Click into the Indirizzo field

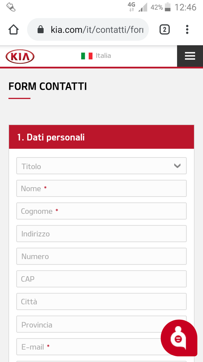point(101,233)
